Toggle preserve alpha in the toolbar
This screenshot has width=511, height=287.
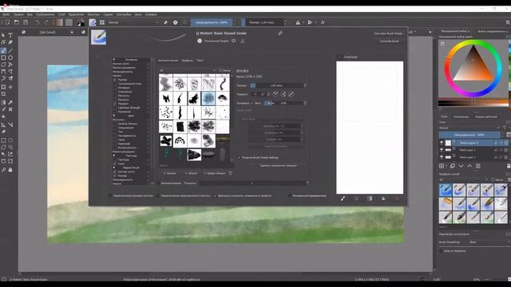pos(176,22)
